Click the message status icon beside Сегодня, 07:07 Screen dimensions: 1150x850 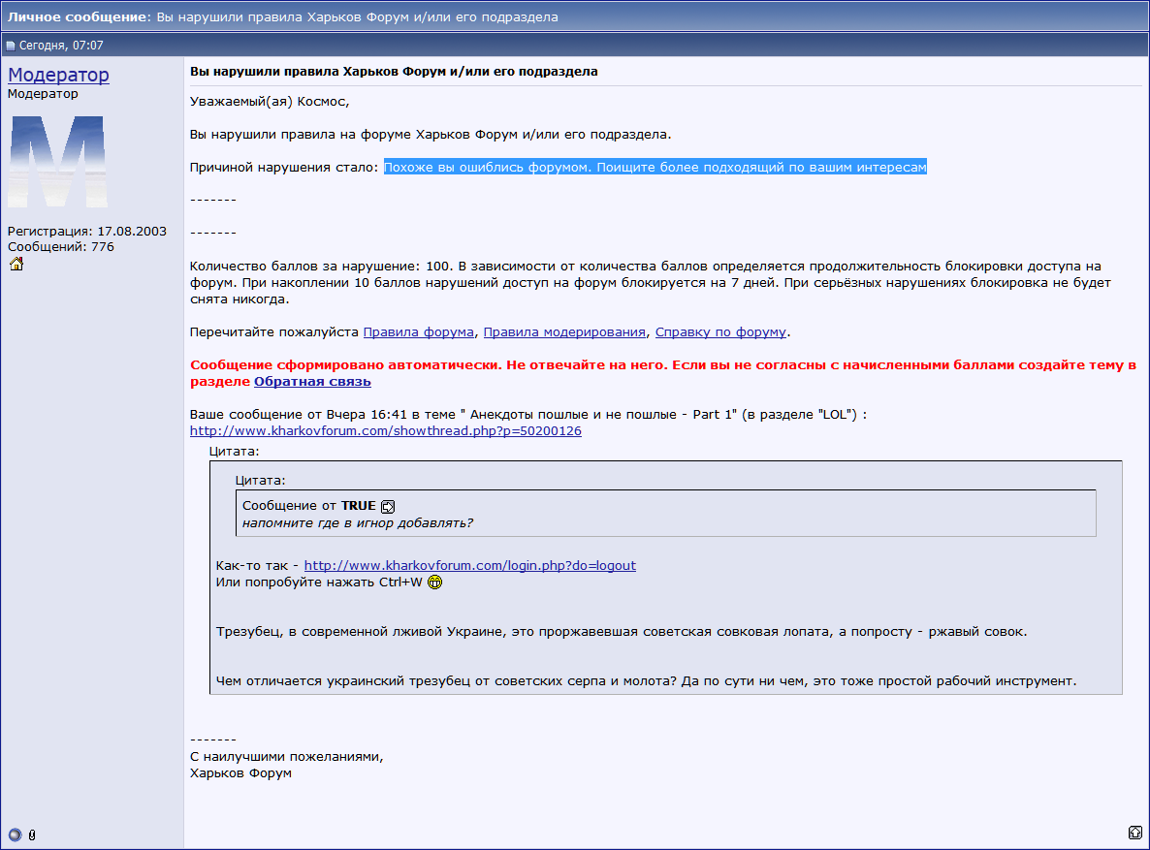11,46
